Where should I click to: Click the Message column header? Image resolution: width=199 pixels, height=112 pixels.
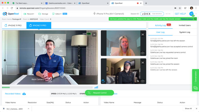pos(137,103)
